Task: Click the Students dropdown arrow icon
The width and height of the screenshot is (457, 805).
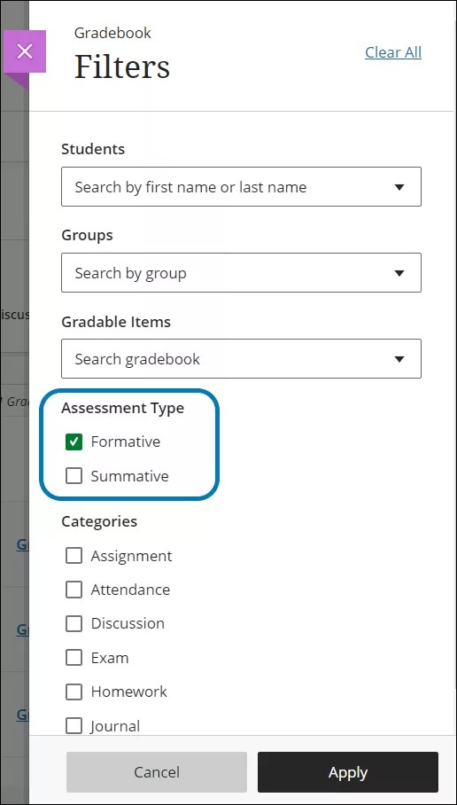Action: [399, 187]
